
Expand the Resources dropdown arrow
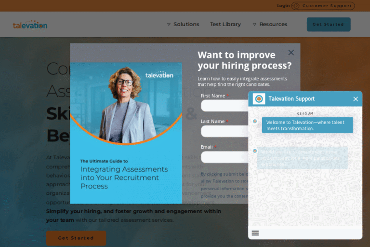pyautogui.click(x=254, y=24)
